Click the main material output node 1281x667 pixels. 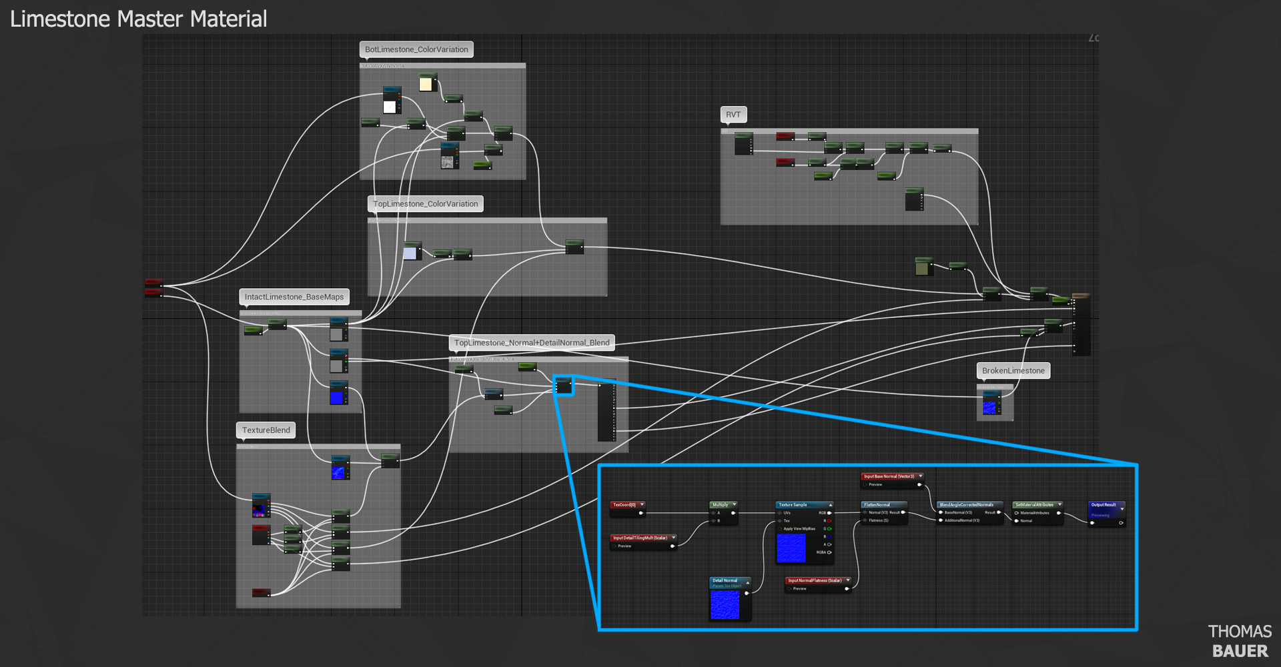(1082, 327)
